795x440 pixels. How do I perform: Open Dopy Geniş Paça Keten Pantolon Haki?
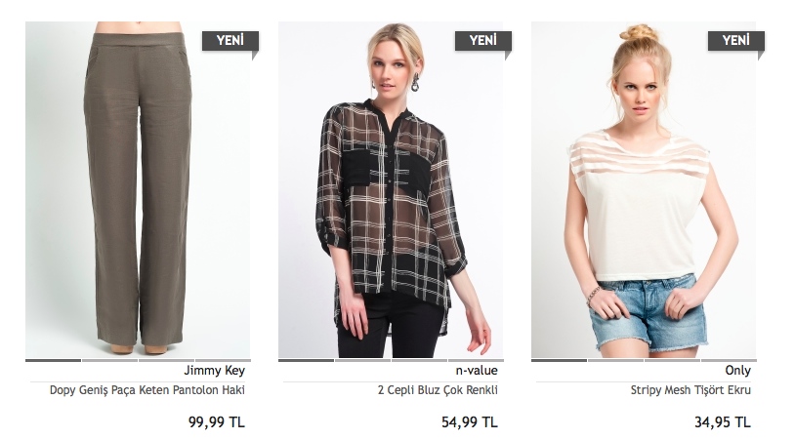coord(147,390)
